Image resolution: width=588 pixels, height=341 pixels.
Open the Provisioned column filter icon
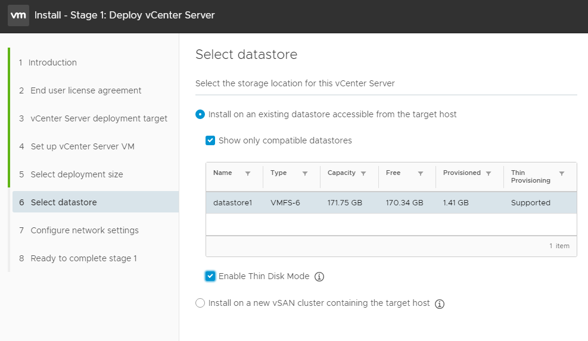[489, 174]
